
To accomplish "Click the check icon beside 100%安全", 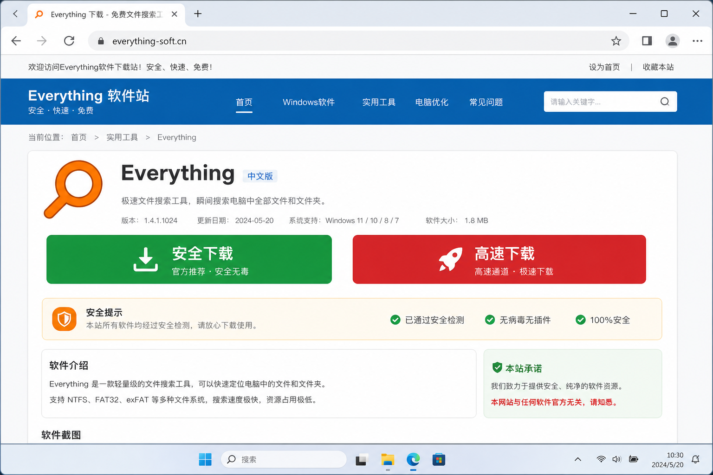I will pos(580,320).
